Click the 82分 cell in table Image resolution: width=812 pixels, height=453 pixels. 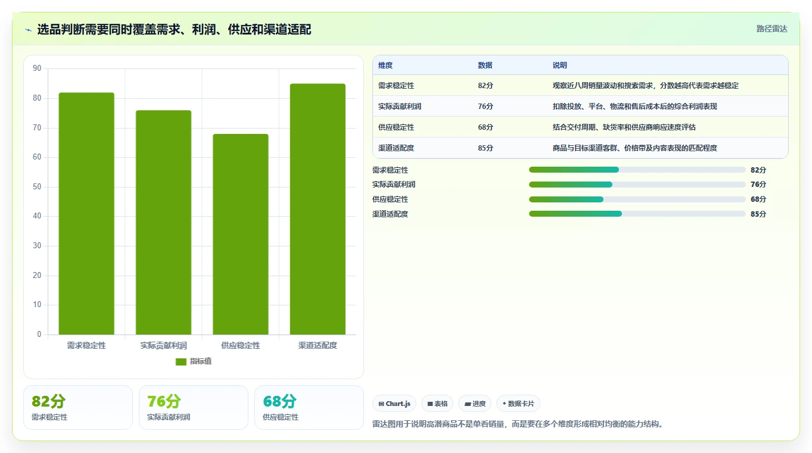[486, 86]
